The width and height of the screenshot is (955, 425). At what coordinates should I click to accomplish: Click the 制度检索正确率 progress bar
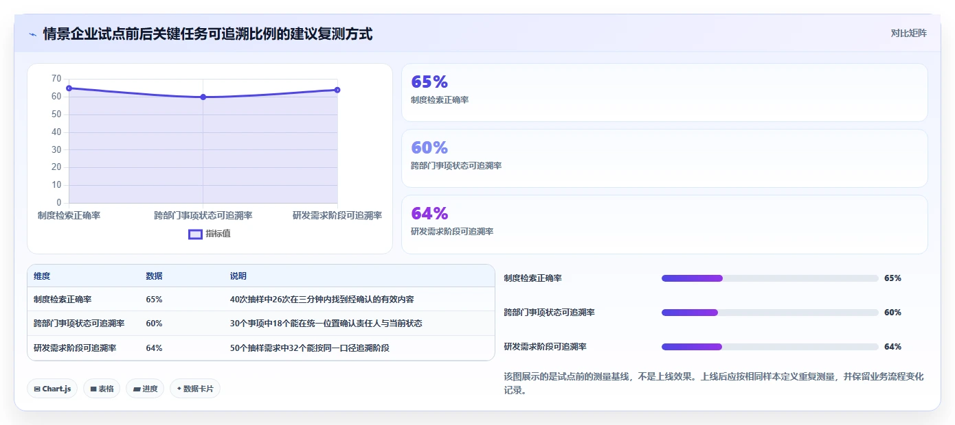(770, 278)
